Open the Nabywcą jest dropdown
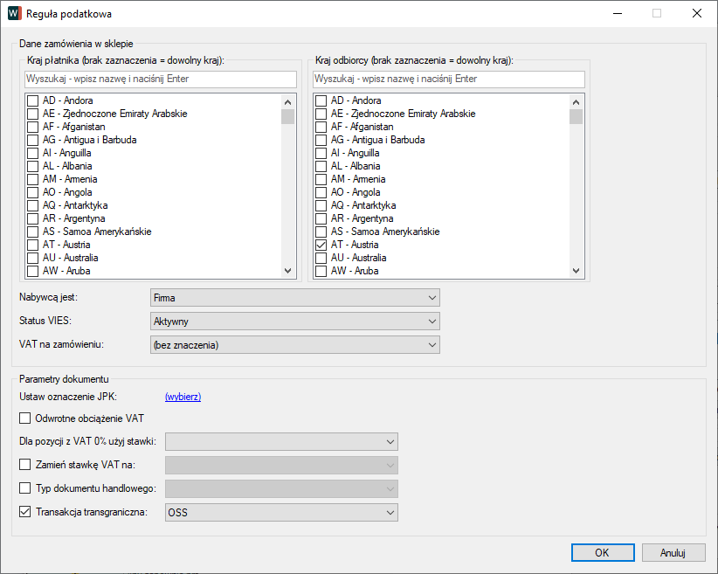 (294, 298)
